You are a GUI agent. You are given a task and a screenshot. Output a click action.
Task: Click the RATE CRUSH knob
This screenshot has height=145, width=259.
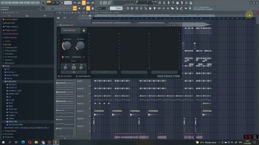click(67, 46)
